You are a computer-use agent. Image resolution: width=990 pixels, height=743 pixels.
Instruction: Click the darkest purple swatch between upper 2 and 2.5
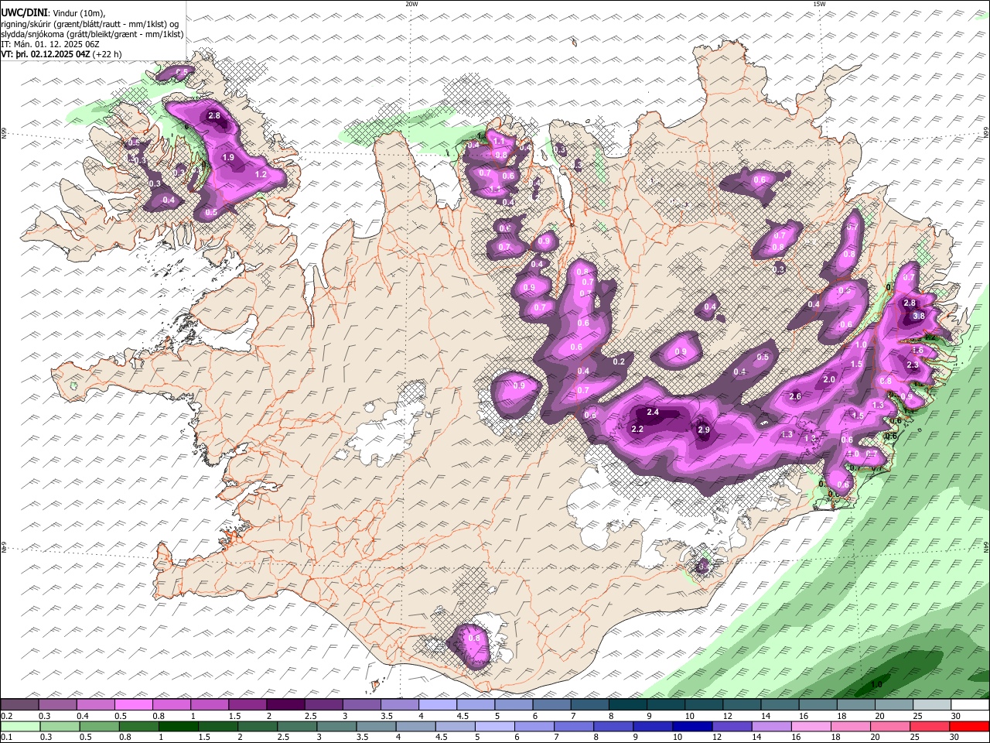point(285,704)
